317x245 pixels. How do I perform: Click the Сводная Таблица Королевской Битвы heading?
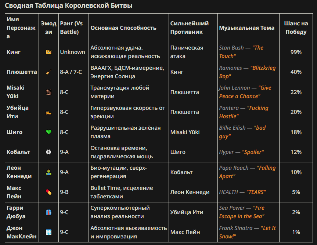click(69, 6)
